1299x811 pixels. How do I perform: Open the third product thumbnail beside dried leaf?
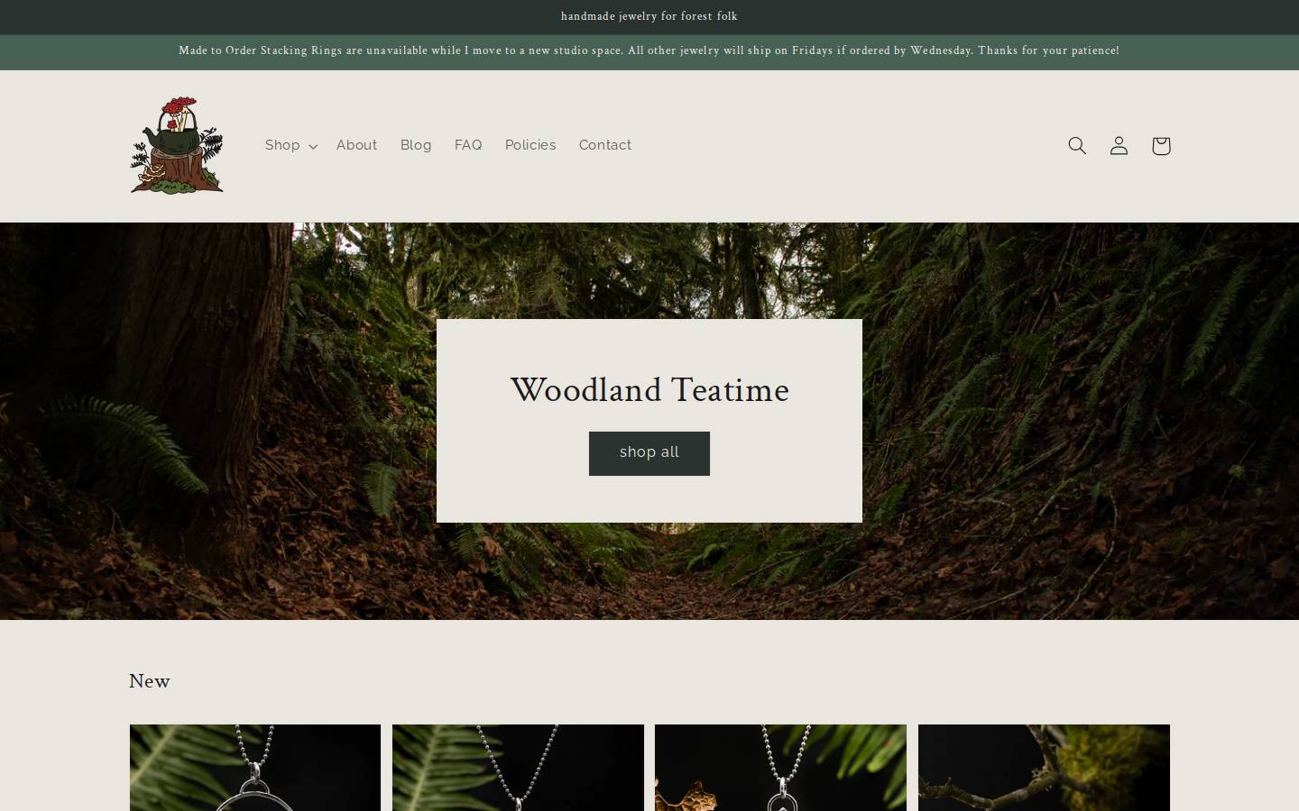coord(780,768)
